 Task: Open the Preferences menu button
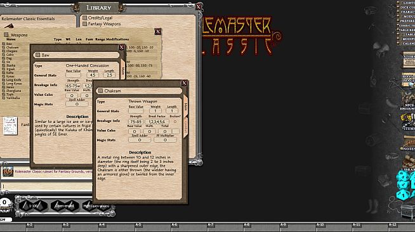407,21
